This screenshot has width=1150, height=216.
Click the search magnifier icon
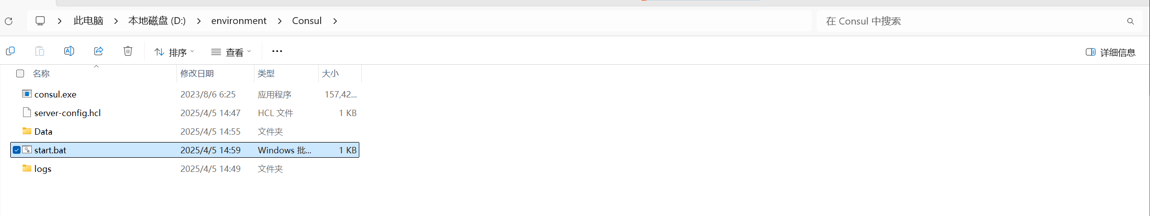(1130, 21)
